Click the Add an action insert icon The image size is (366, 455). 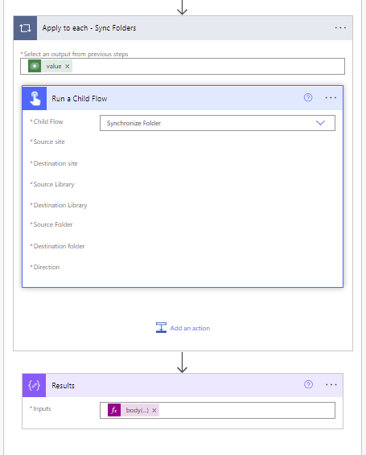click(x=161, y=328)
